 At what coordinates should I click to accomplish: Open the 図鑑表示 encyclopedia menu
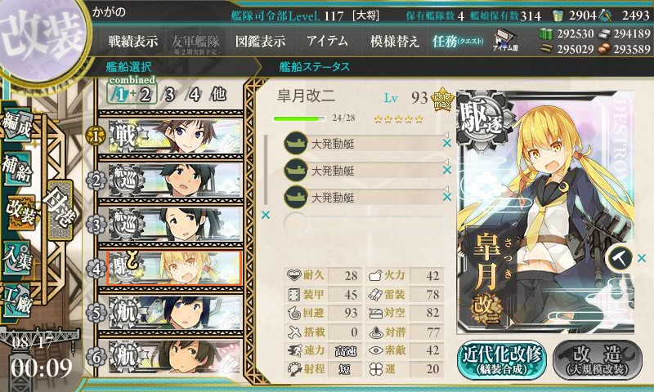click(x=261, y=41)
